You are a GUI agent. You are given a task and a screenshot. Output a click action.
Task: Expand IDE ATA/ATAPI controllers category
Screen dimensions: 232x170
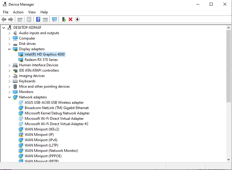9,71
